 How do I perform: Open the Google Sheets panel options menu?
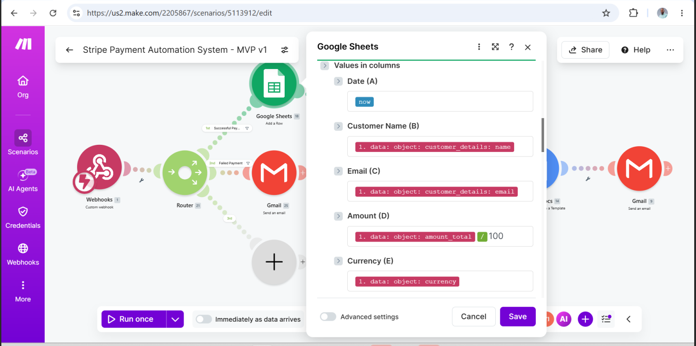point(479,47)
